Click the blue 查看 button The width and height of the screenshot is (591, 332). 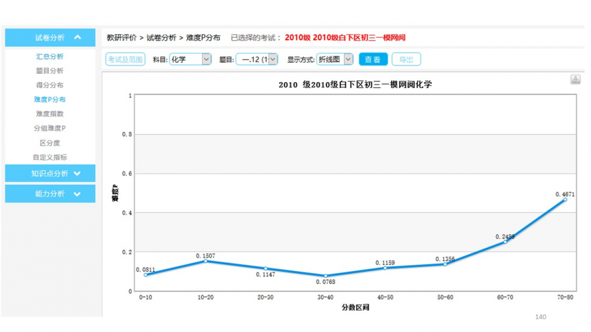[372, 59]
